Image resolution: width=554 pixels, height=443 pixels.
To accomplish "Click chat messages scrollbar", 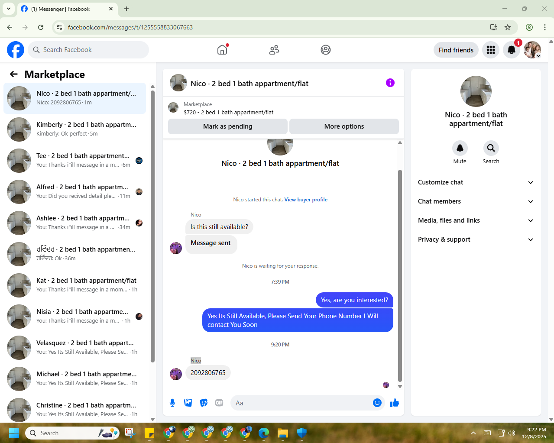I will coord(400,275).
